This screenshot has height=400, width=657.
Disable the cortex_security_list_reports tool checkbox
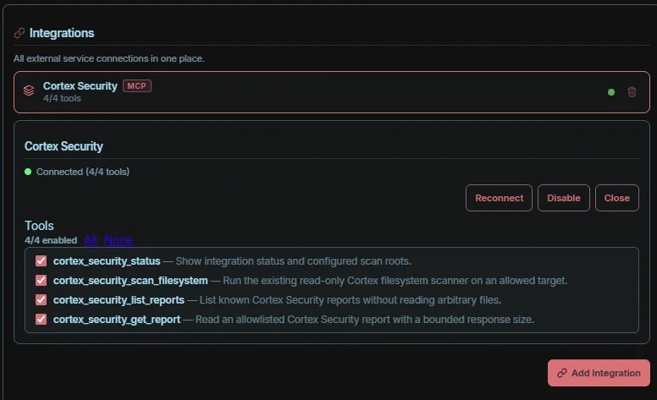click(41, 300)
